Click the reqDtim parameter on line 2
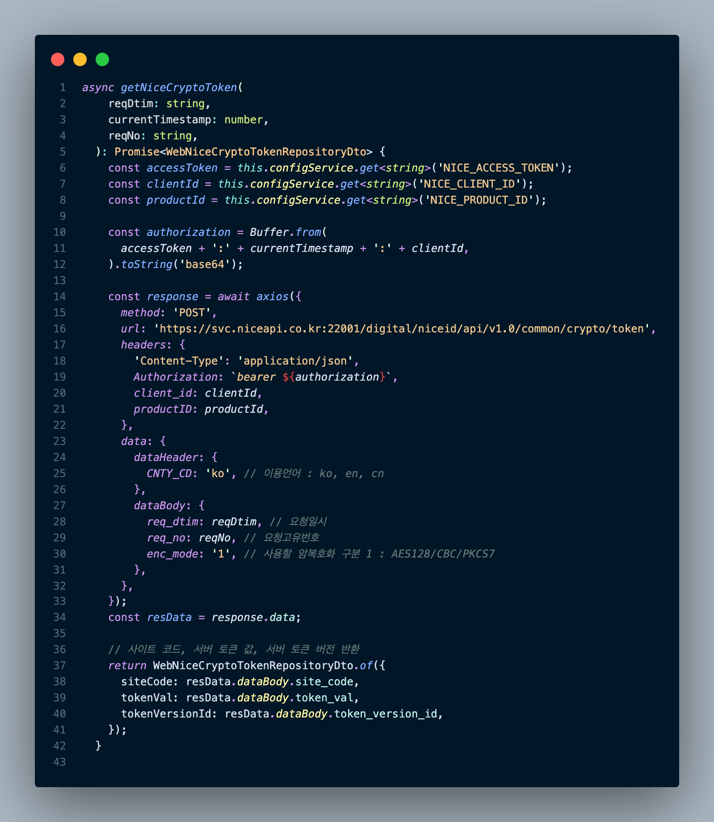 point(131,104)
